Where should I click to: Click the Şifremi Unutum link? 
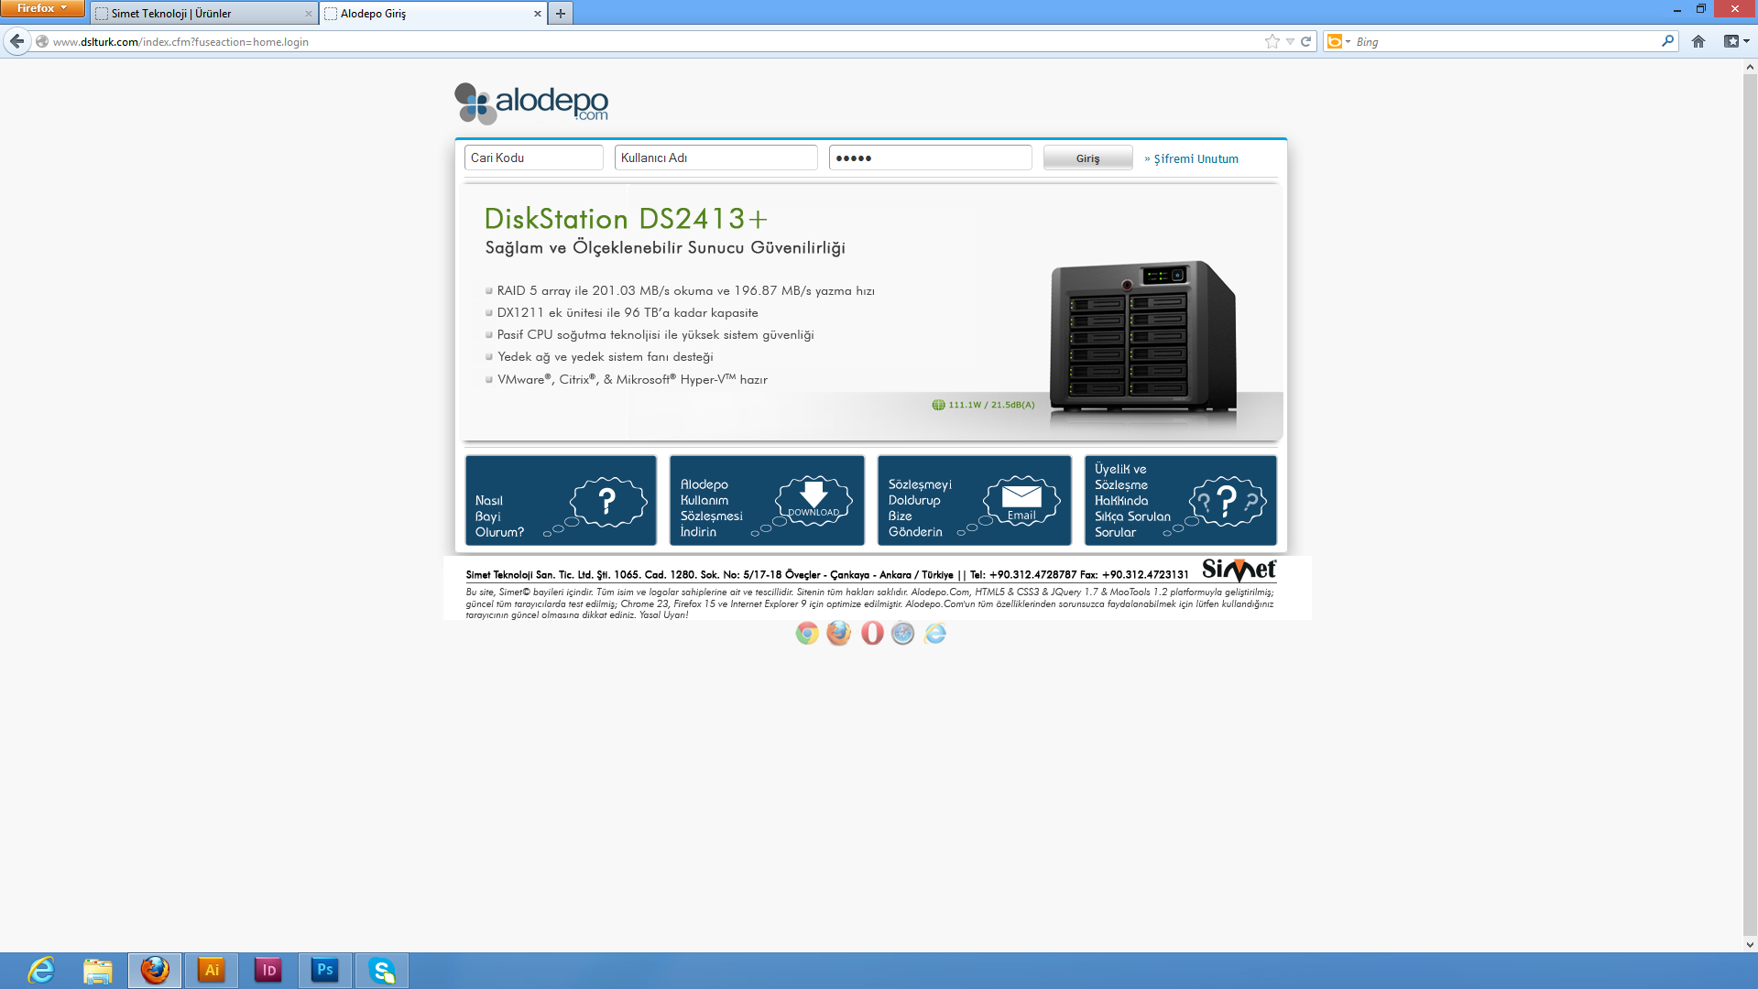pos(1195,158)
